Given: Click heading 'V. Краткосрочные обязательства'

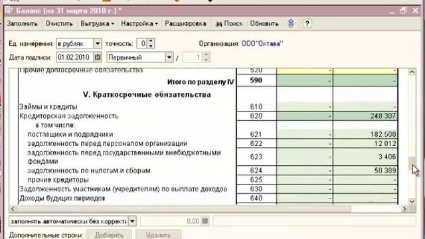Looking at the screenshot, I should click(147, 94).
